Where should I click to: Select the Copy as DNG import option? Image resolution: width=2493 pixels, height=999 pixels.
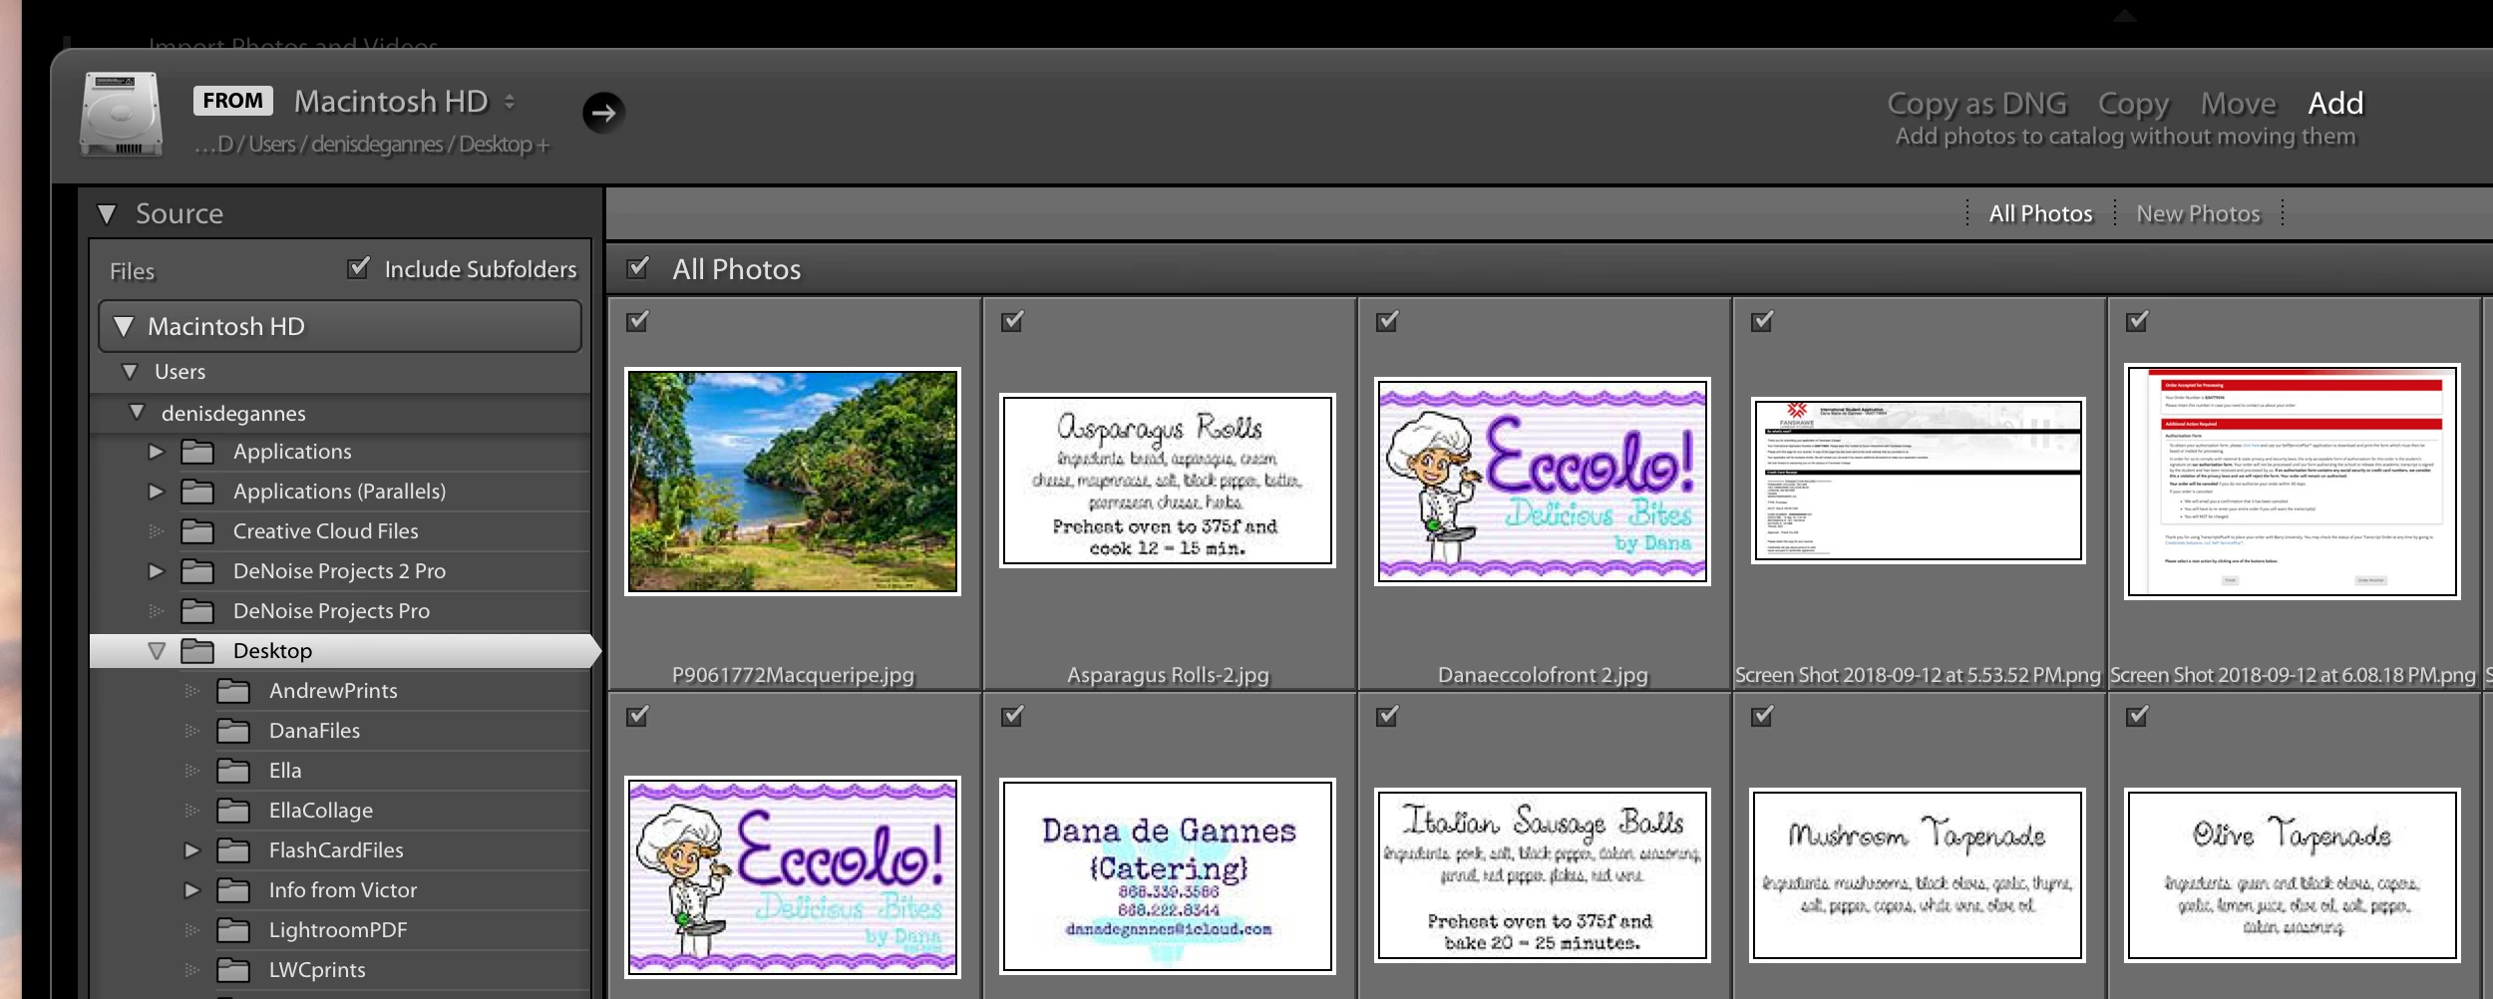[1976, 104]
